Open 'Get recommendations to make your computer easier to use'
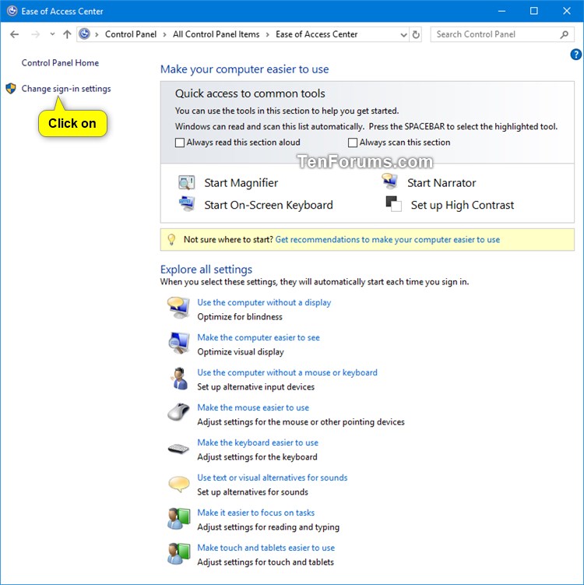The width and height of the screenshot is (584, 585). pyautogui.click(x=388, y=239)
